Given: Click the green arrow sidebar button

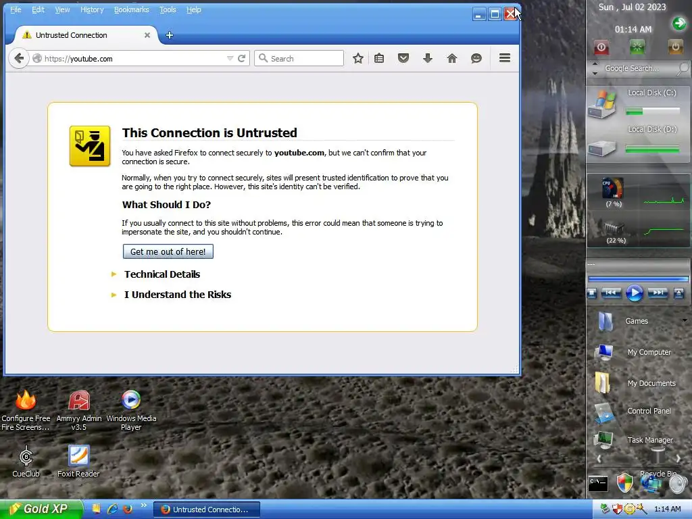Looking at the screenshot, I should click(x=678, y=24).
